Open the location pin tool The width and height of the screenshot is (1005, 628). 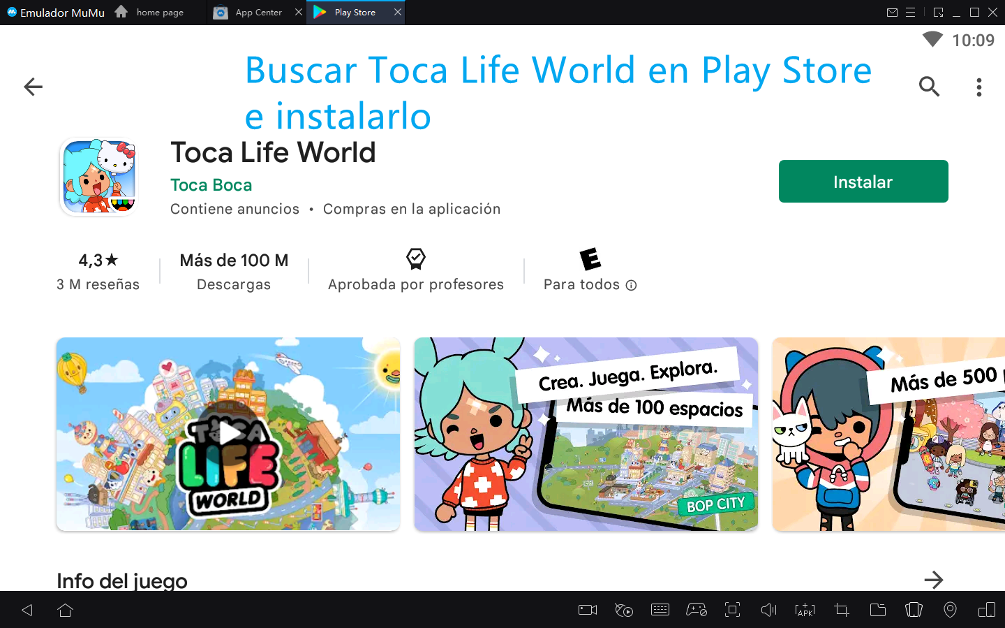coord(950,610)
